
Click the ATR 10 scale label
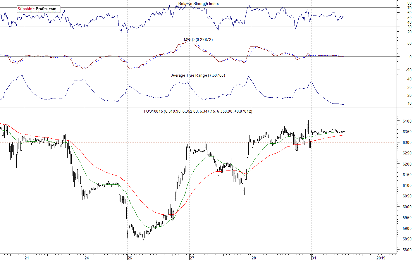tap(409, 104)
